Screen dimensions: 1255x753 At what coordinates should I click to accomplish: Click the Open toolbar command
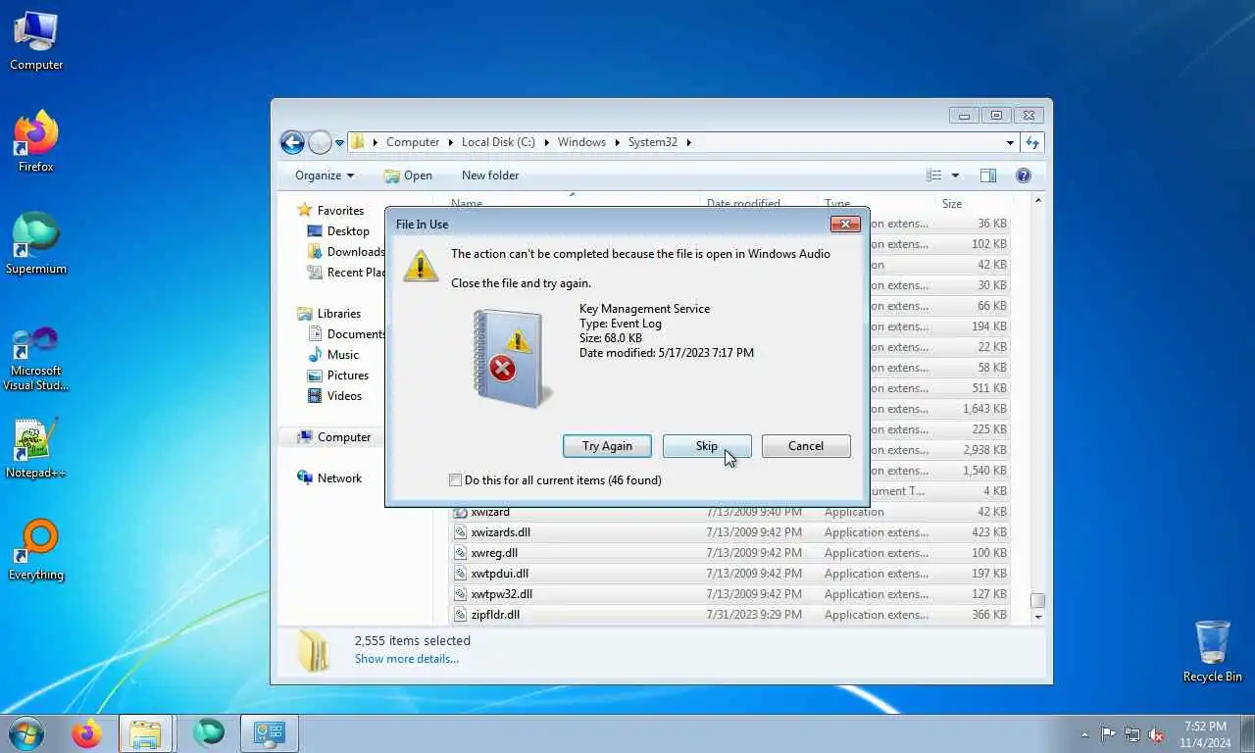408,176
